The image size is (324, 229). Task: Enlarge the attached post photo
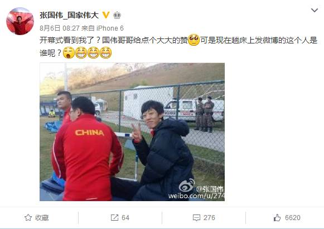coord(132,131)
